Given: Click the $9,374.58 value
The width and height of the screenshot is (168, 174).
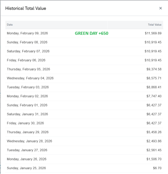Looking at the screenshot, I should click(x=154, y=69).
